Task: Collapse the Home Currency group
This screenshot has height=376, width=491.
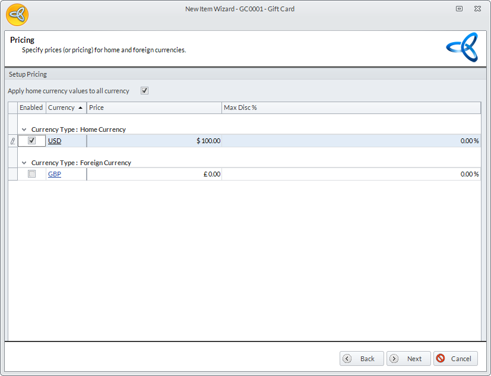Action: pos(24,129)
